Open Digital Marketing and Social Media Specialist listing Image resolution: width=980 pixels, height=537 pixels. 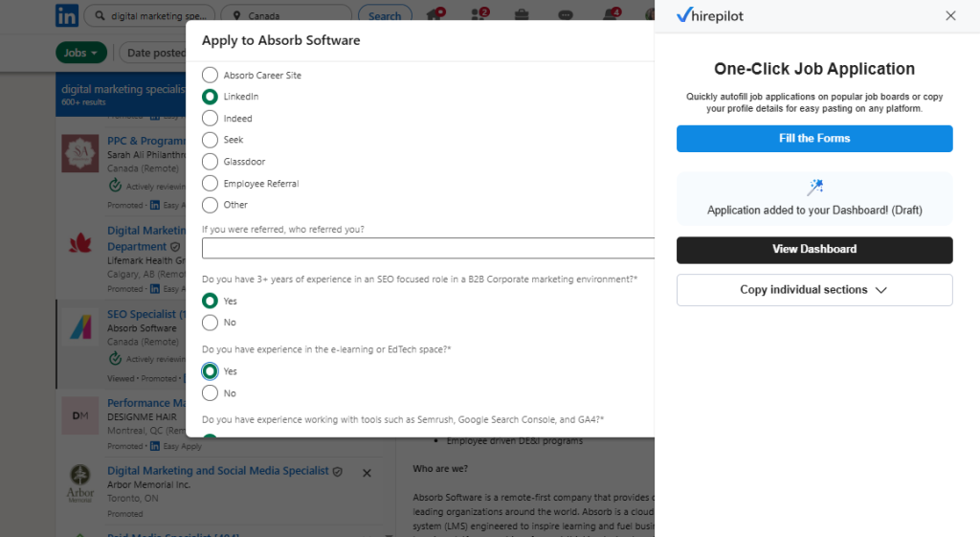218,470
